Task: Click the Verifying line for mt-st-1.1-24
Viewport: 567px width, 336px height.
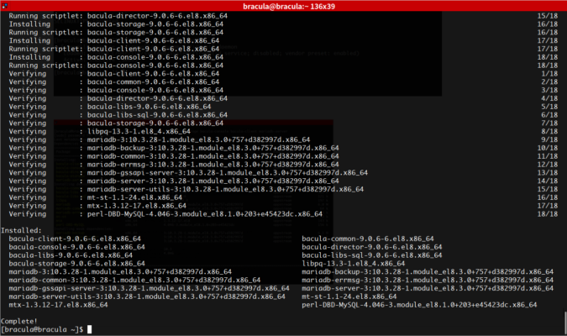Action: (284, 197)
